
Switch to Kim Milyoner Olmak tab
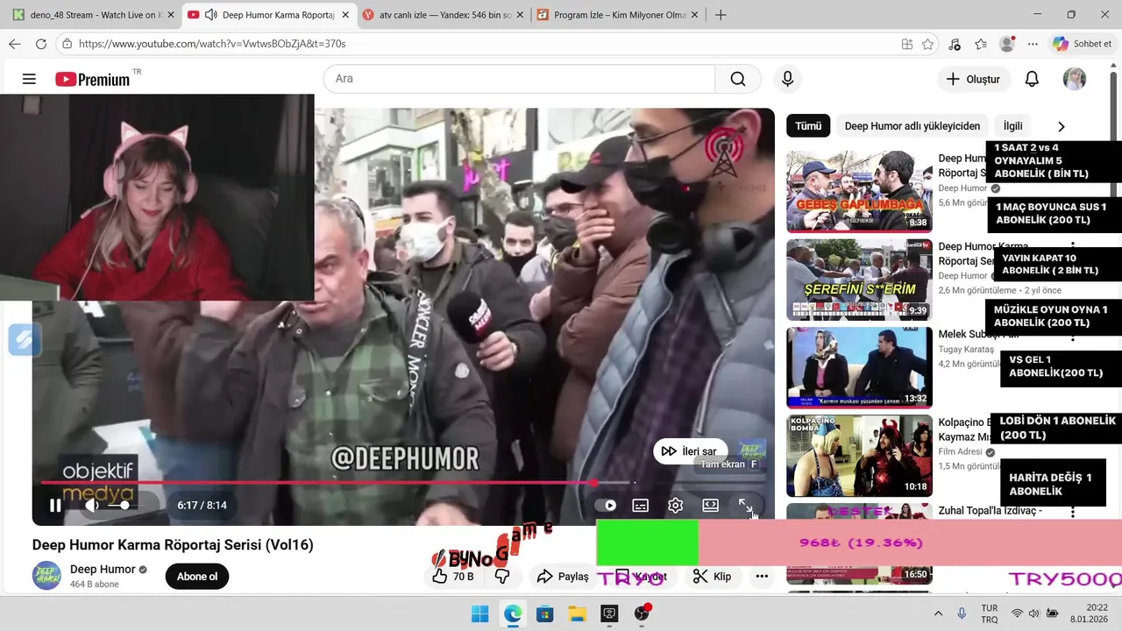click(x=618, y=15)
